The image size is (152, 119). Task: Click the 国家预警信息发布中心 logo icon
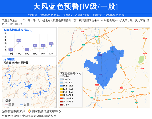pos(30,111)
